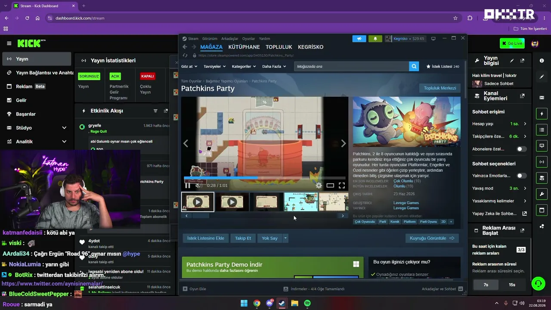Open TOPLULUK tab in Steam
551x310 pixels.
[x=279, y=47]
